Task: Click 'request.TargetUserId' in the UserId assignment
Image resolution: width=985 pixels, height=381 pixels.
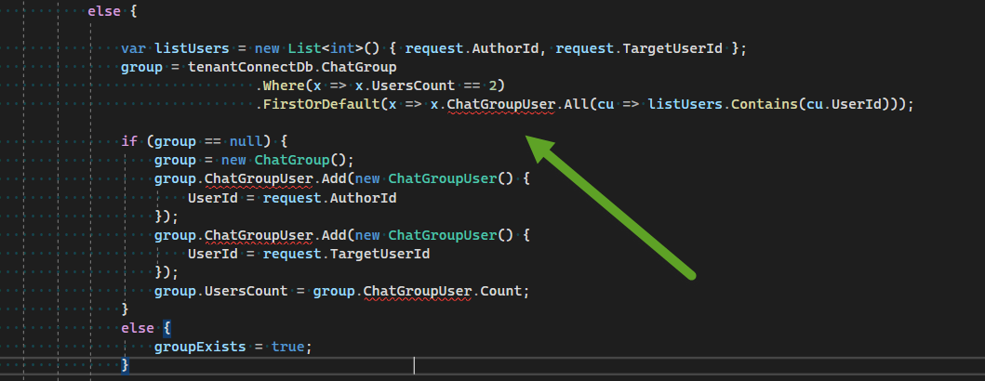Action: point(346,254)
